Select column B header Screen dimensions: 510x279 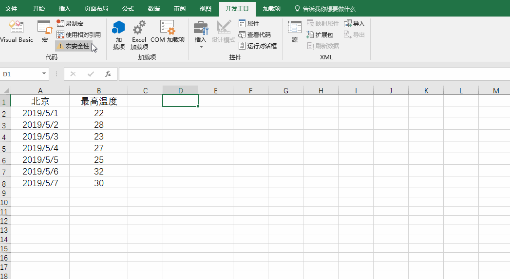(98, 90)
